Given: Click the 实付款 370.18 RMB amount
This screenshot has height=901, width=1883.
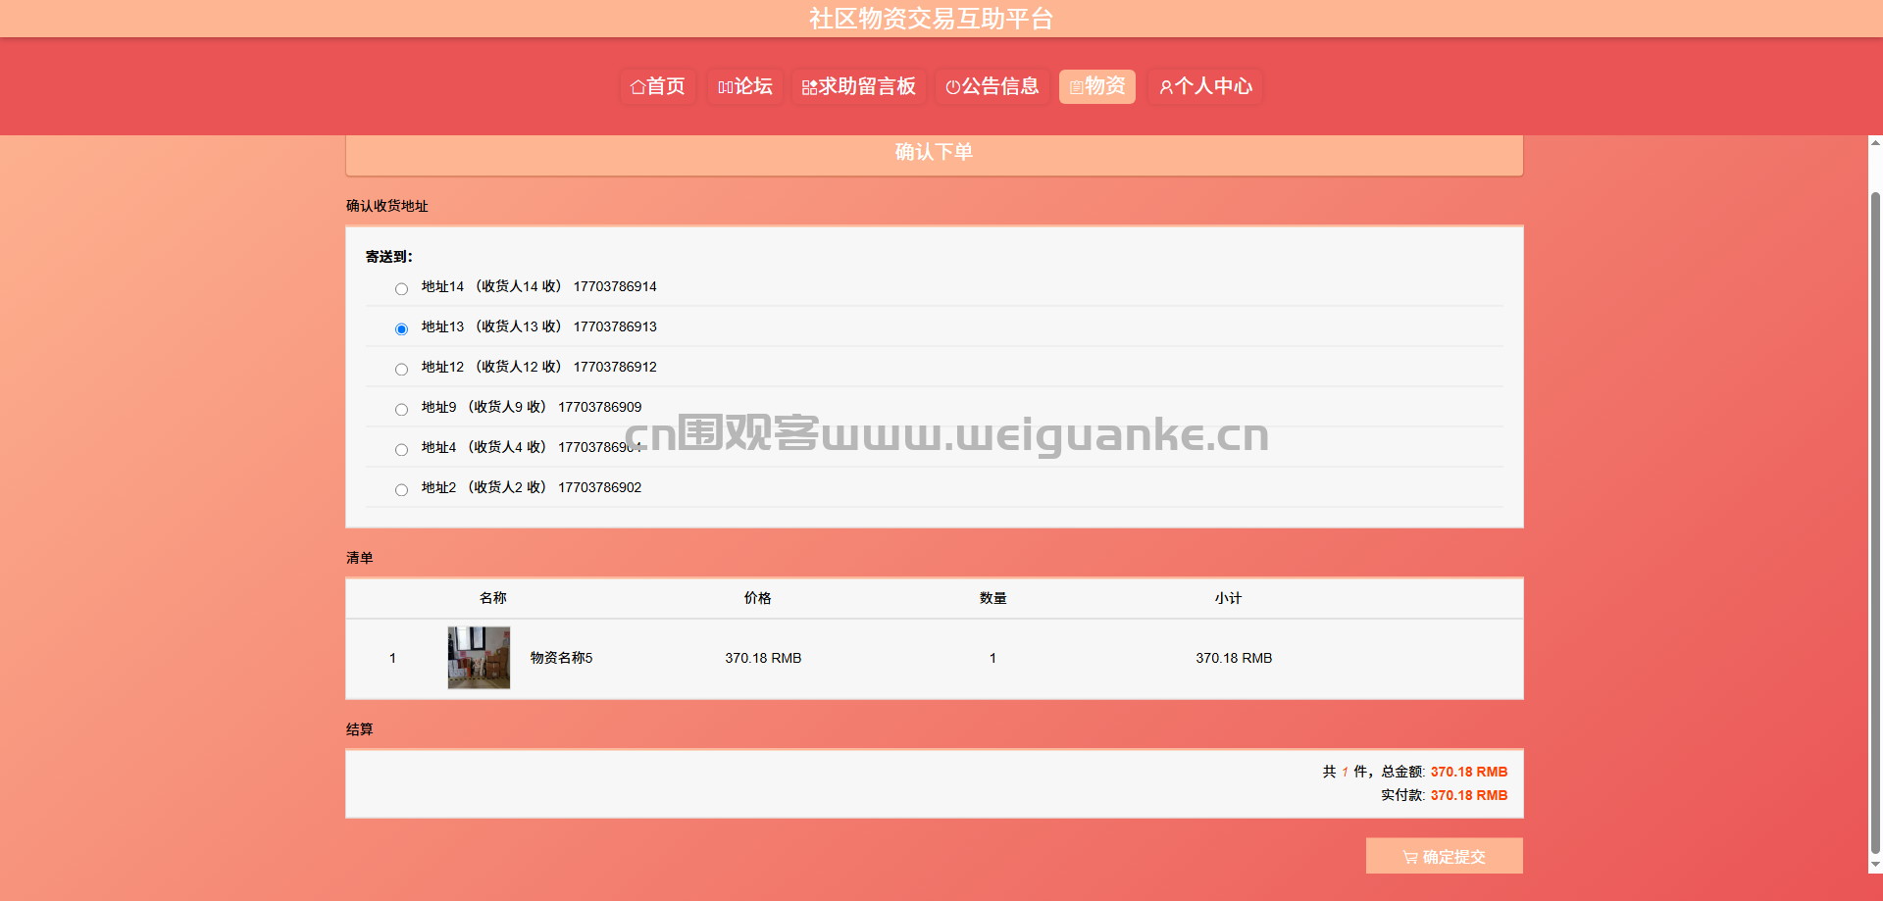Looking at the screenshot, I should (1468, 795).
